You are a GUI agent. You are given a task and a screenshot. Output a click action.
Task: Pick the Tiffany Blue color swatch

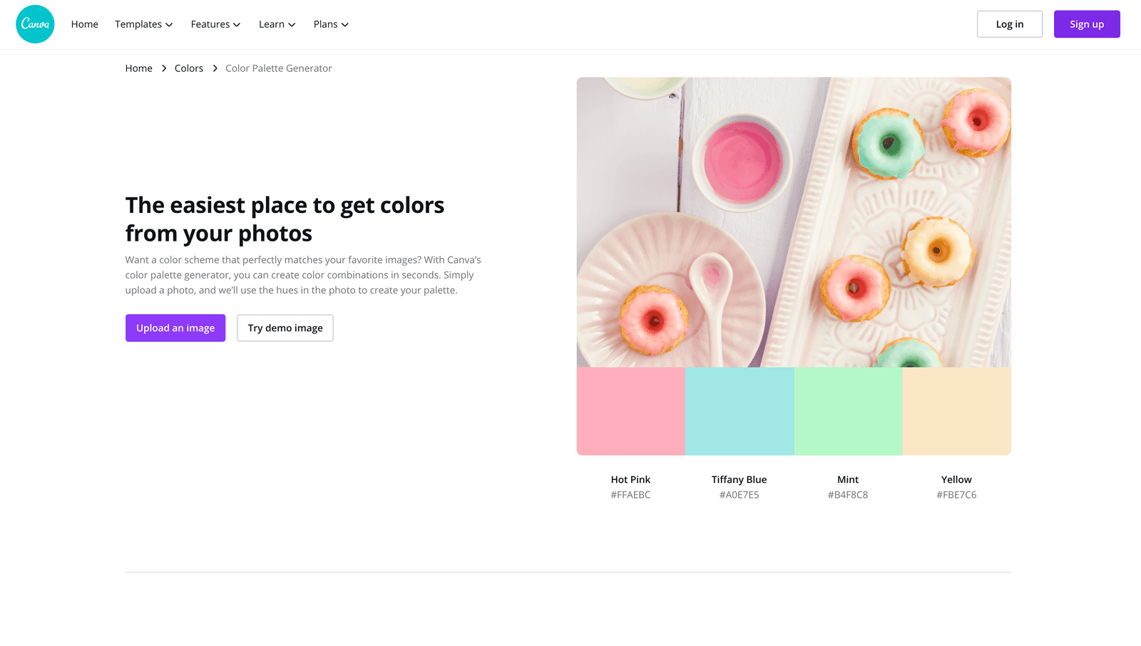(740, 411)
